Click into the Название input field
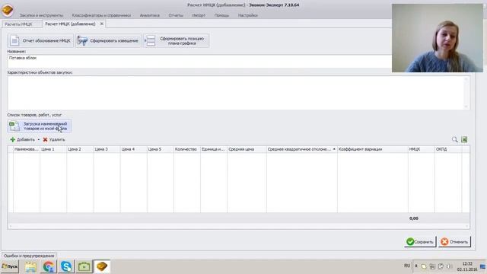The image size is (487, 274). [199, 61]
